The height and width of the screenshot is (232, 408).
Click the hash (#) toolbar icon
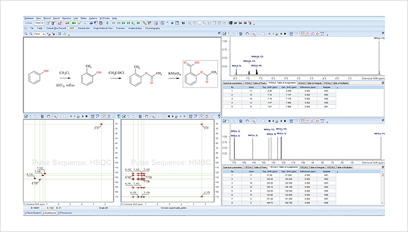pyautogui.click(x=172, y=23)
